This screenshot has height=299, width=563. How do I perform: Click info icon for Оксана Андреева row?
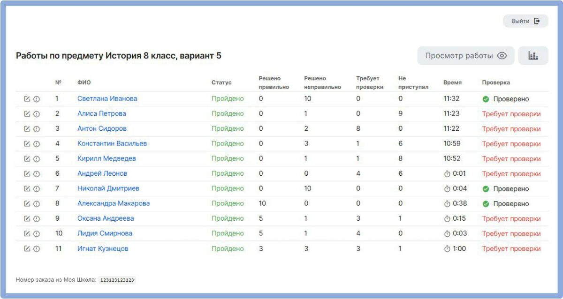37,219
